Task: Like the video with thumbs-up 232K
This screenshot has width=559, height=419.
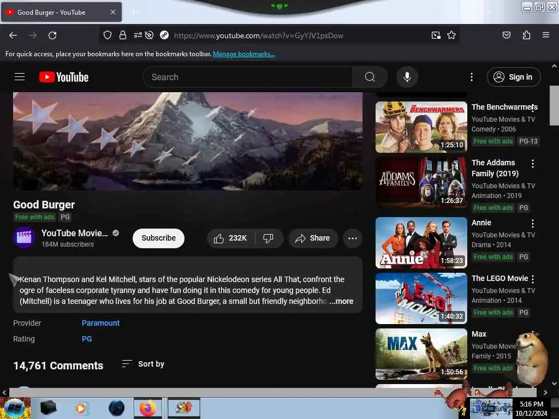Action: click(x=231, y=238)
